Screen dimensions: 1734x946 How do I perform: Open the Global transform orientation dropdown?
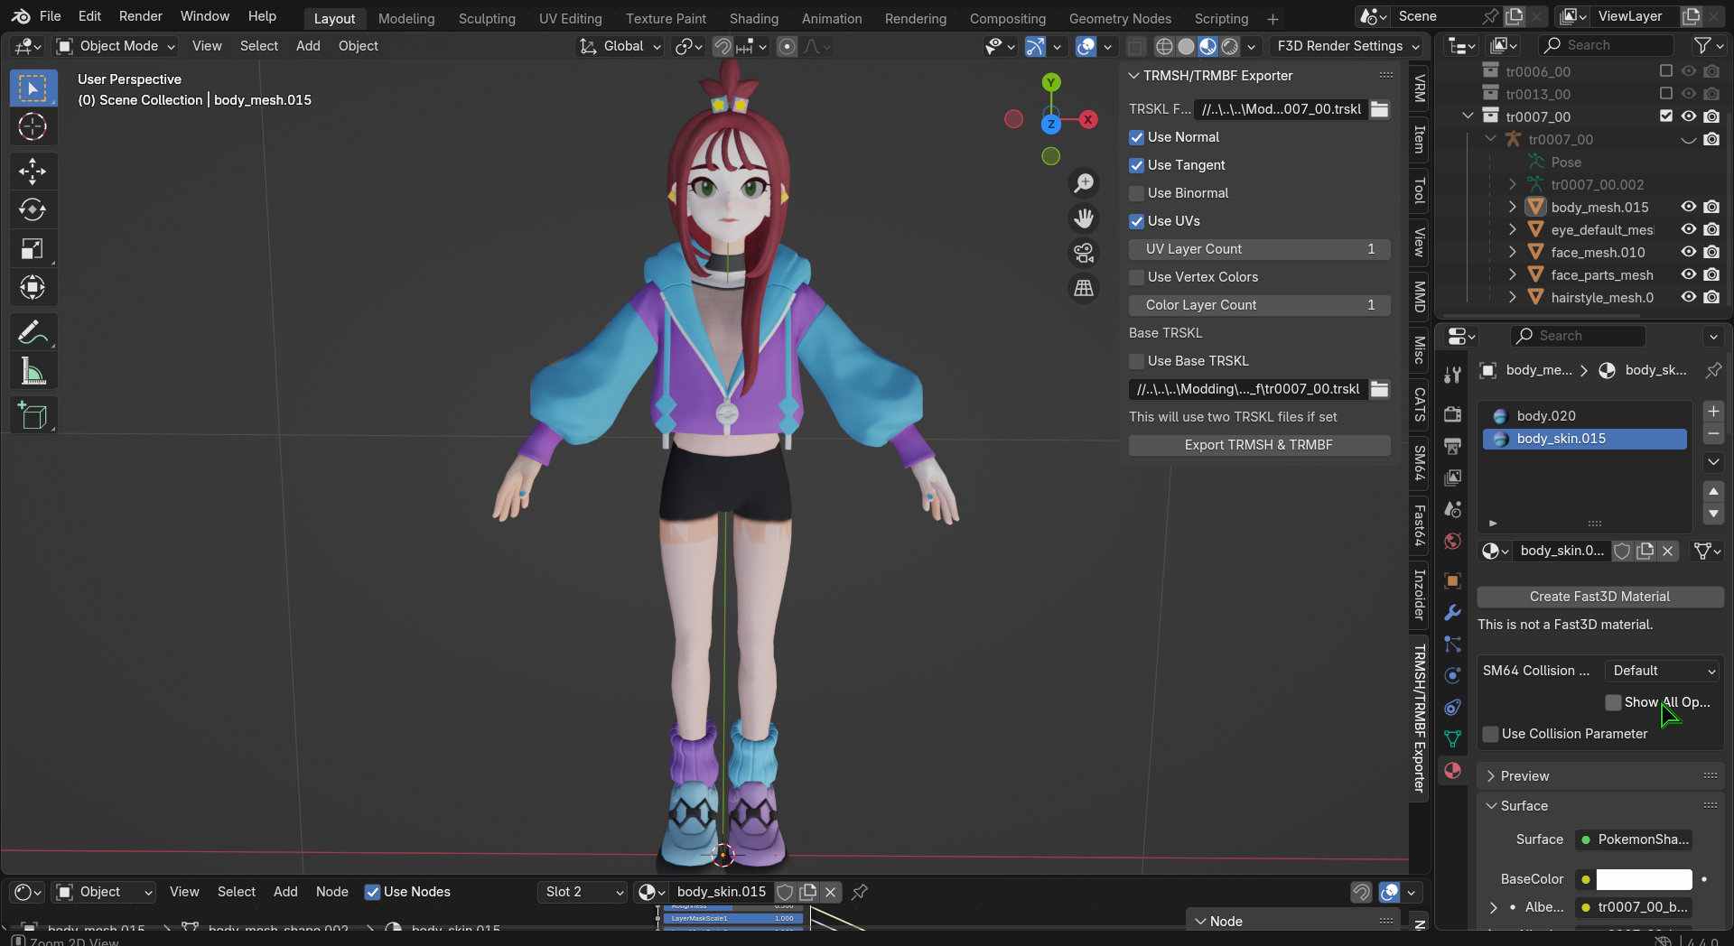click(620, 46)
